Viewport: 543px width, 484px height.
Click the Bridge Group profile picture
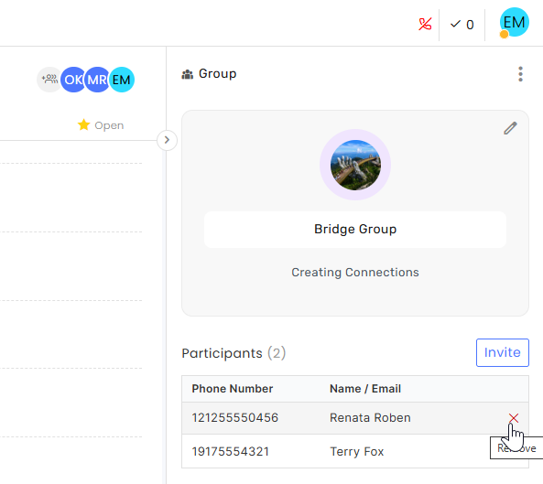click(x=355, y=165)
